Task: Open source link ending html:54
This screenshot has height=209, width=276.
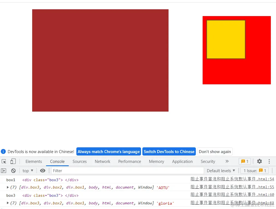Action: (x=232, y=179)
